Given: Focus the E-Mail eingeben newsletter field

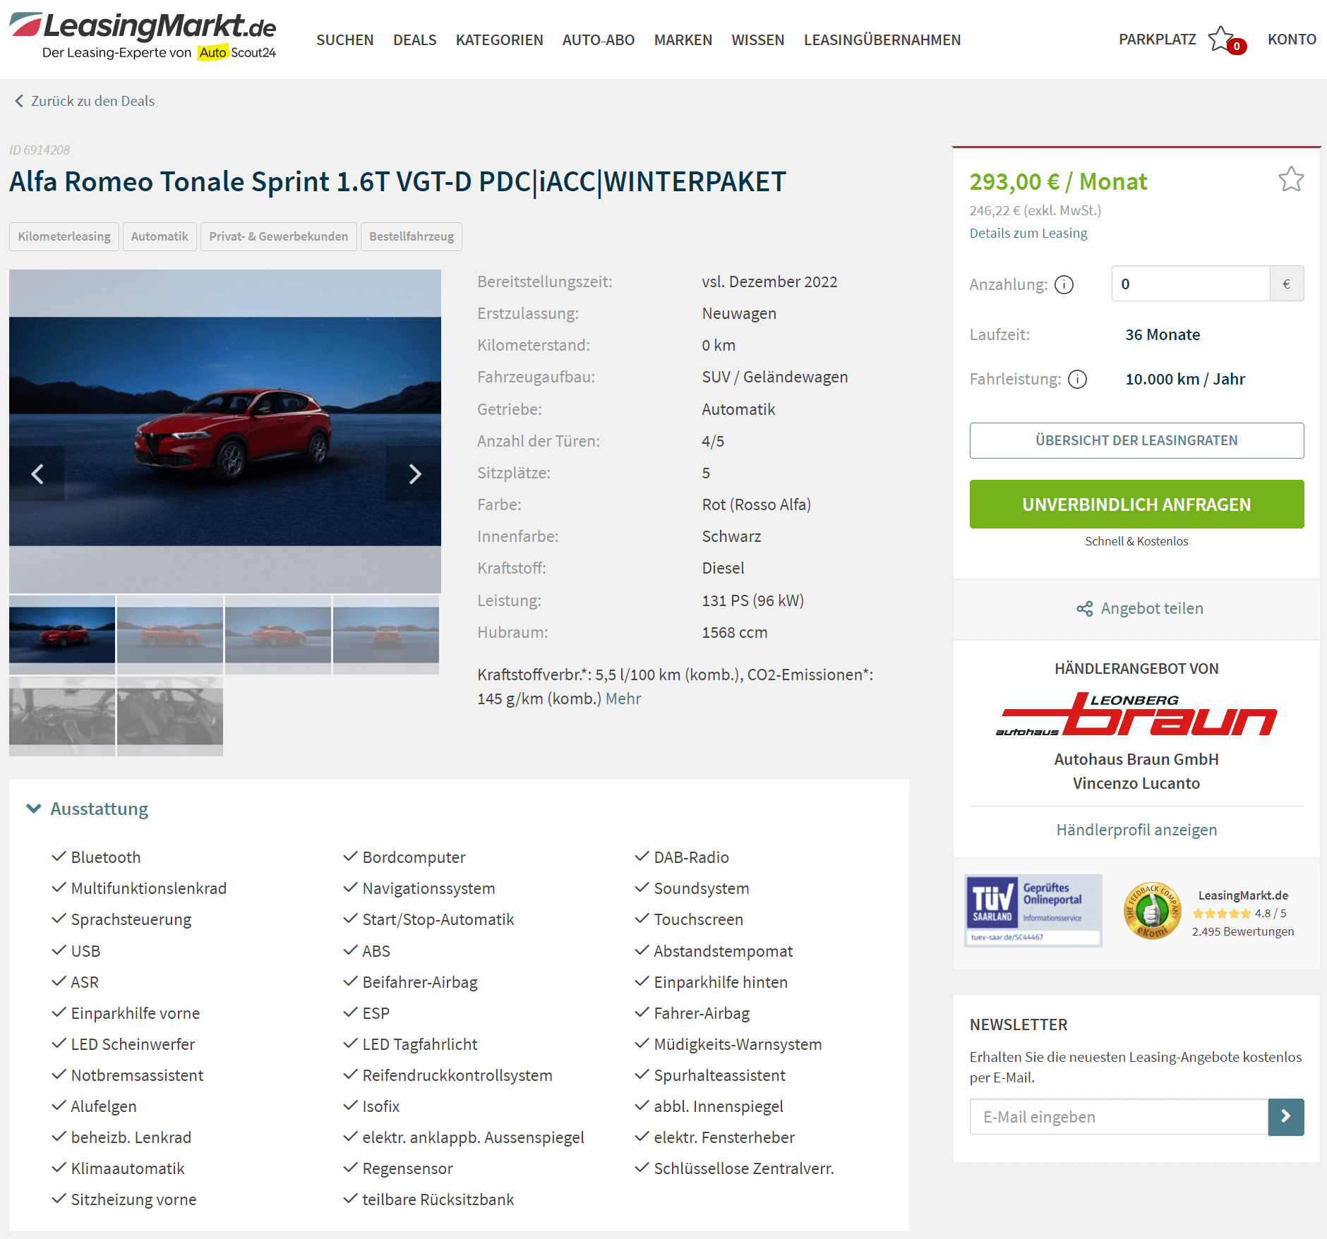Looking at the screenshot, I should click(1119, 1116).
